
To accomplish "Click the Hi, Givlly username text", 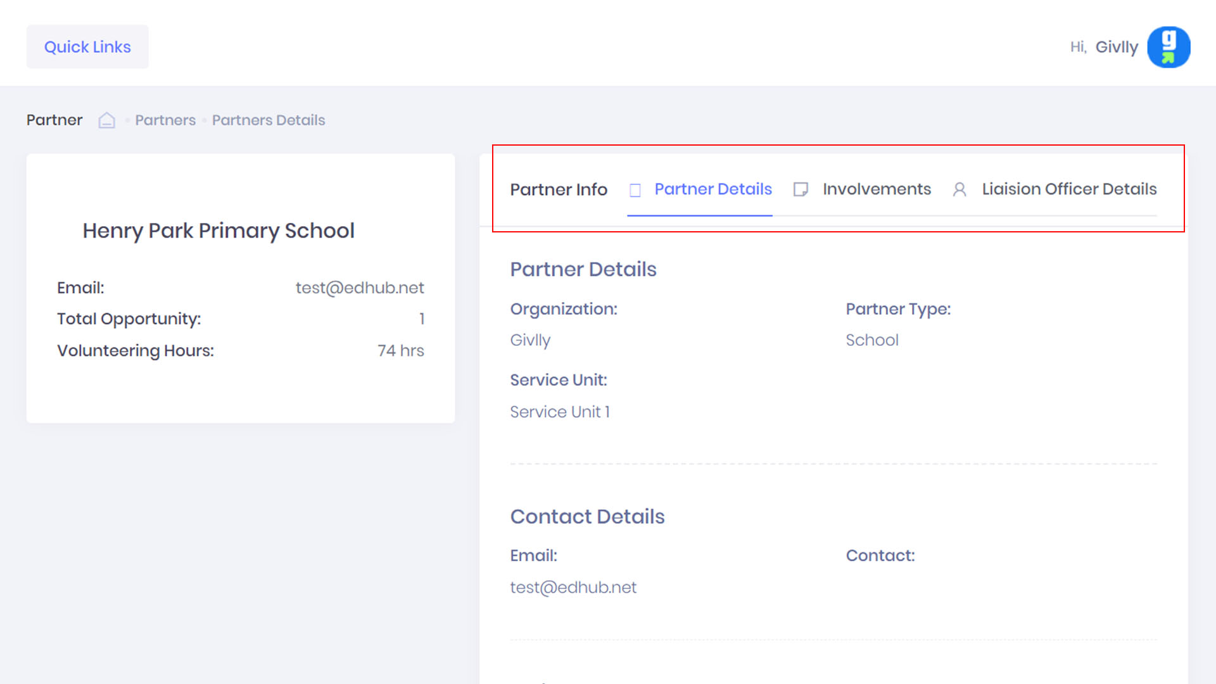I will point(1116,47).
